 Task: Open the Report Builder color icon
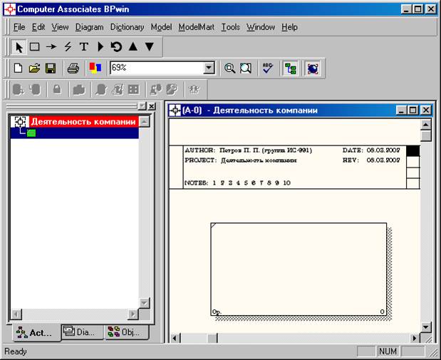(95, 68)
